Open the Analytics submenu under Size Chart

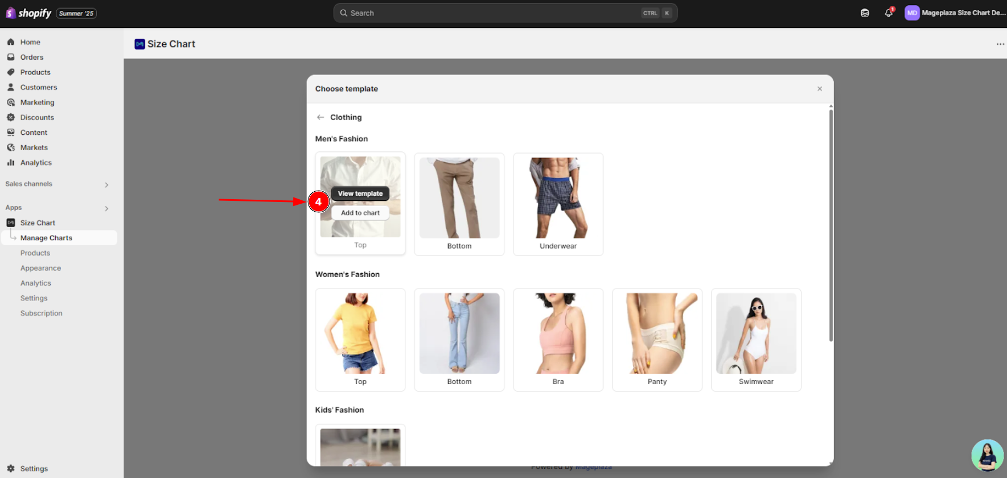pyautogui.click(x=36, y=283)
